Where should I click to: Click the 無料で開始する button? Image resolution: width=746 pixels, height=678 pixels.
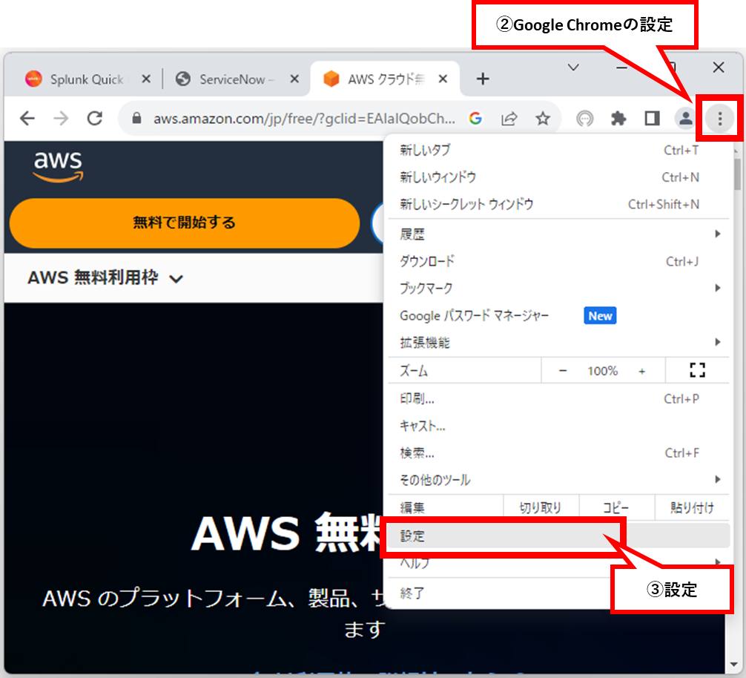tap(185, 223)
